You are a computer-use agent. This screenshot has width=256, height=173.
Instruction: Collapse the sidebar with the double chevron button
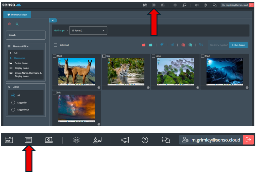point(53,20)
